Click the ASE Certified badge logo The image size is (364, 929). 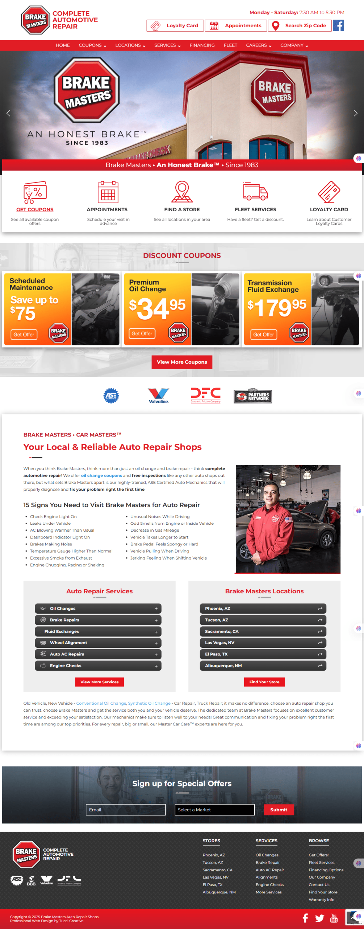pyautogui.click(x=111, y=396)
